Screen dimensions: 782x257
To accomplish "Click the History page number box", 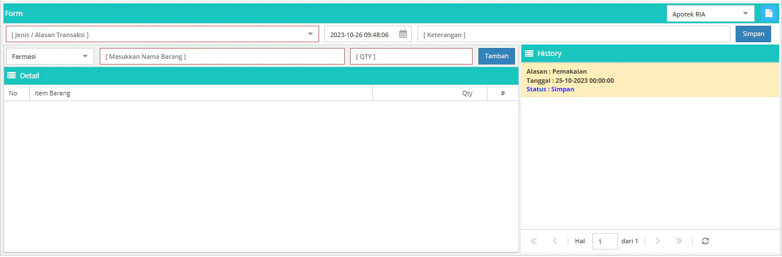I will pyautogui.click(x=604, y=241).
